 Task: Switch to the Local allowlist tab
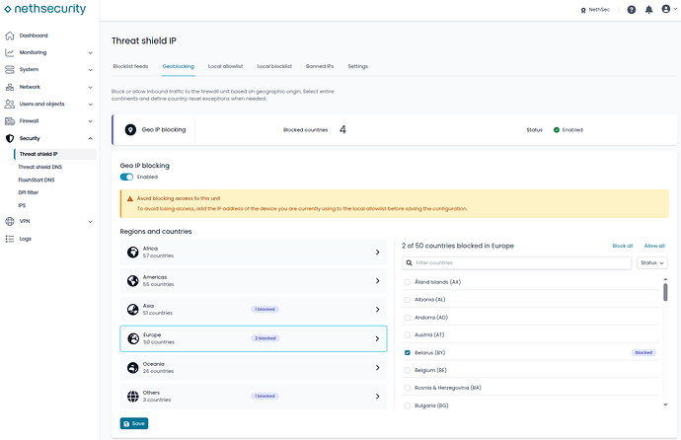coord(225,66)
